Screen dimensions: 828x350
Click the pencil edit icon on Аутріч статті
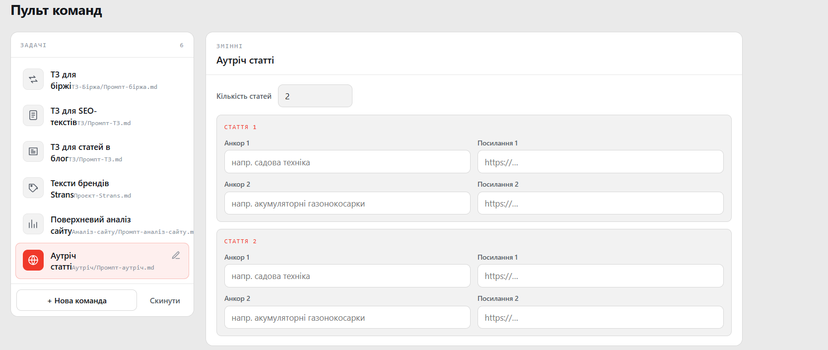point(176,256)
